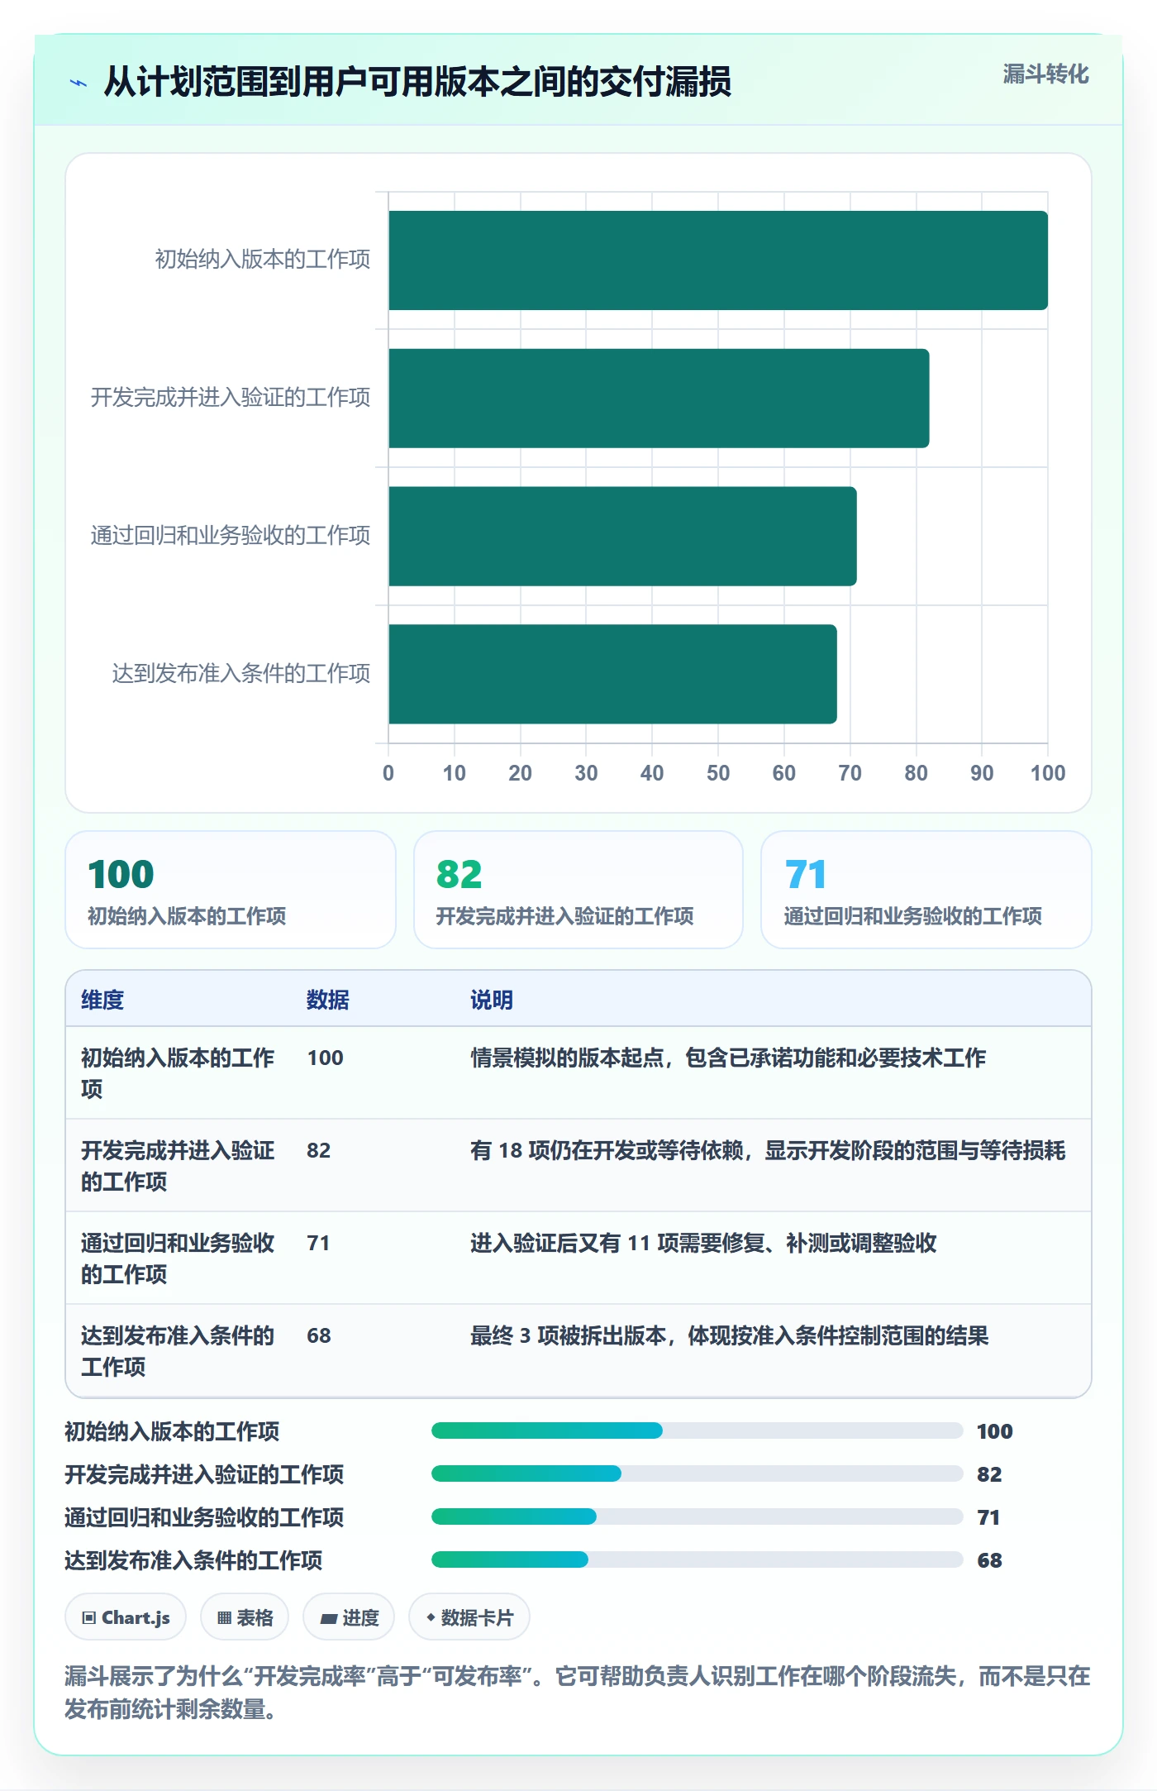The height and width of the screenshot is (1791, 1157).
Task: Select the 表格 chip
Action: click(x=245, y=1617)
